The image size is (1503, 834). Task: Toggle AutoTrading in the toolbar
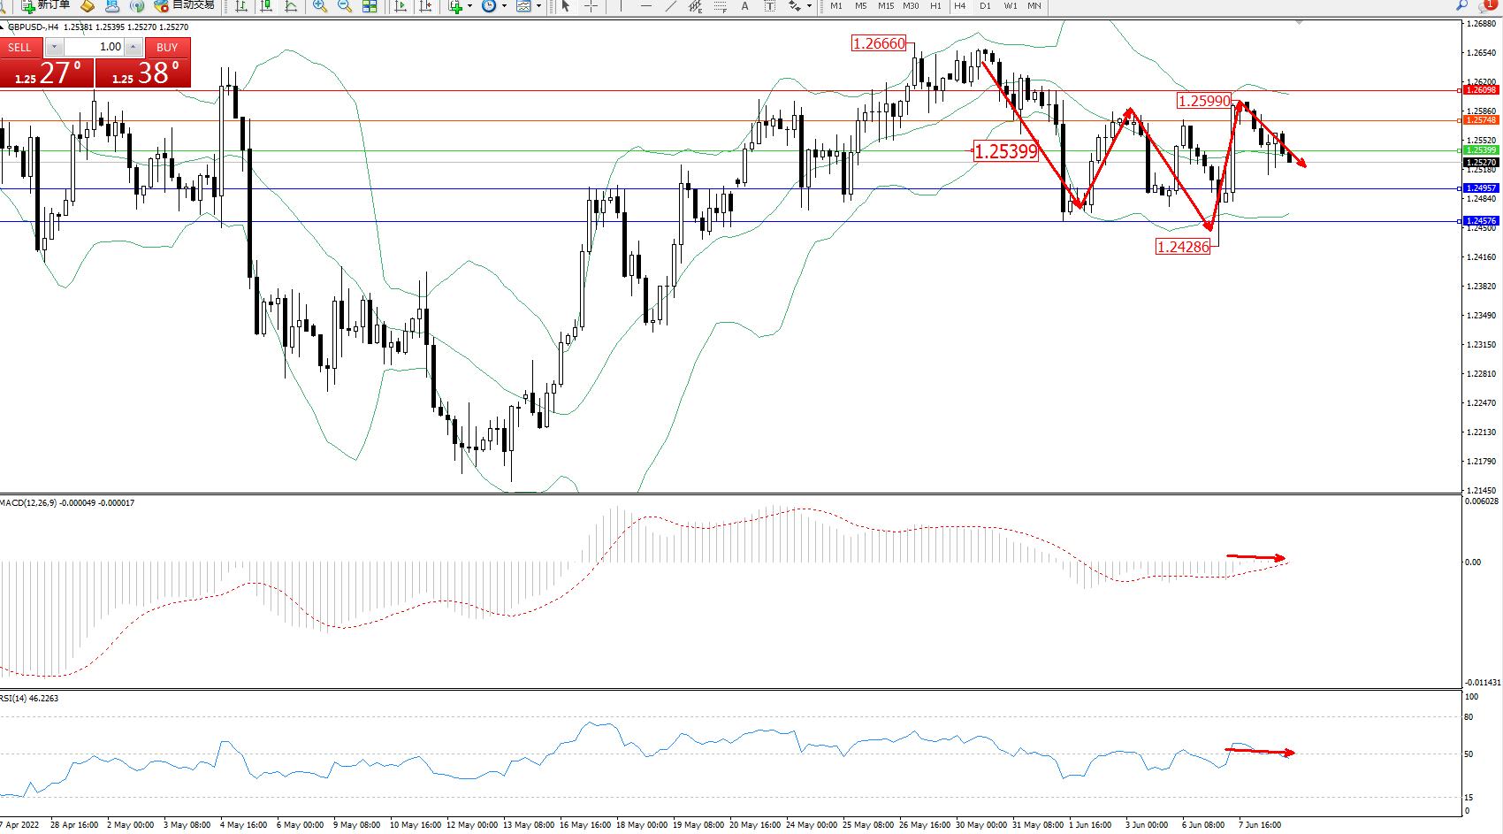(x=184, y=5)
